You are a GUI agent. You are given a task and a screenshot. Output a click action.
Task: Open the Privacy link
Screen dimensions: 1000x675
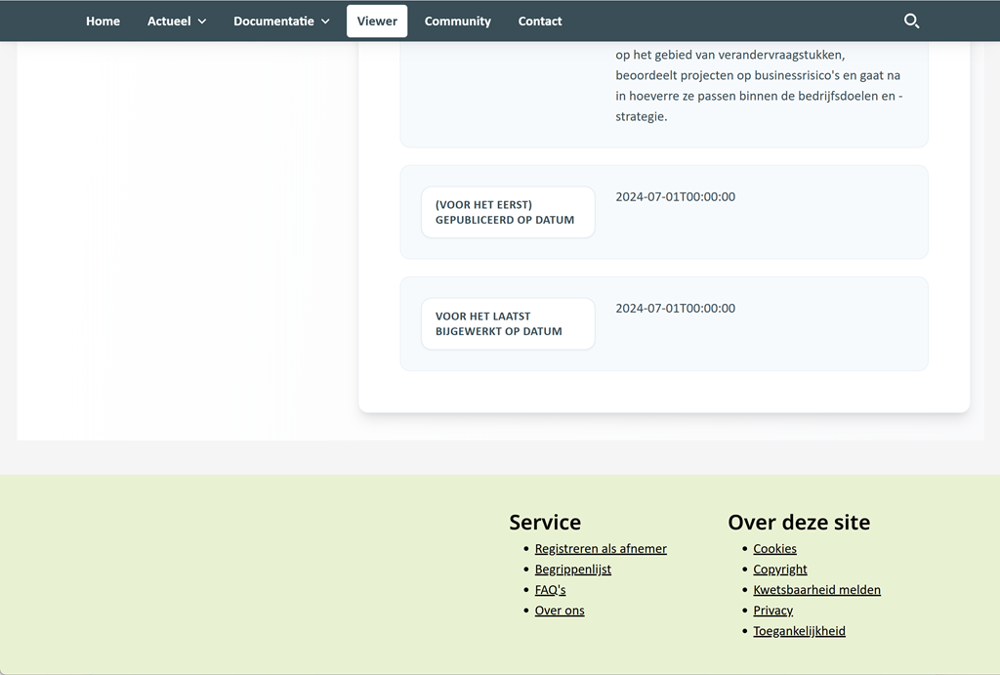coord(772,611)
